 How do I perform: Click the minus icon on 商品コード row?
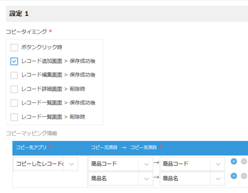tap(244, 161)
